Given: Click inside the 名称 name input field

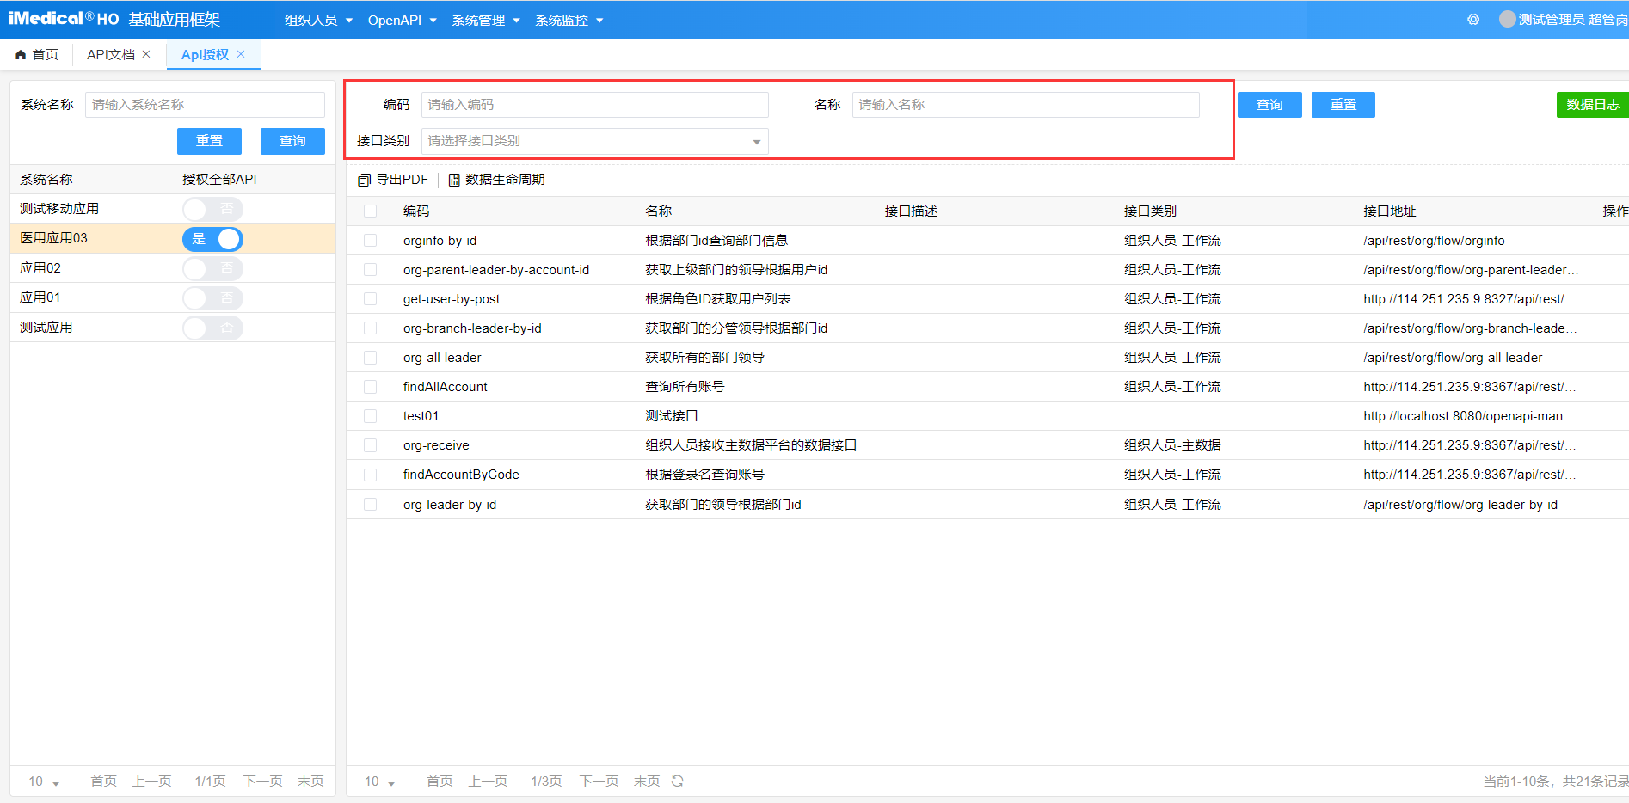Looking at the screenshot, I should (1024, 104).
